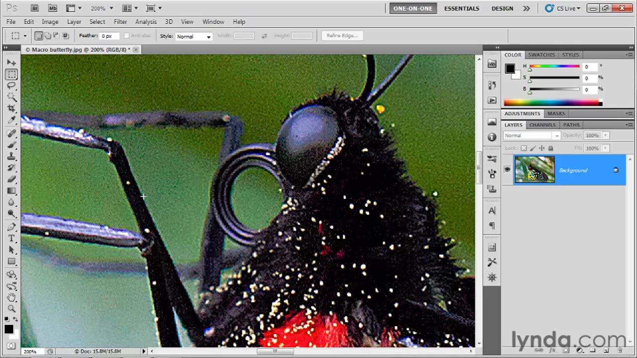The image size is (637, 358).
Task: Close the Macro butterfly.jpg document tab
Action: coord(135,50)
